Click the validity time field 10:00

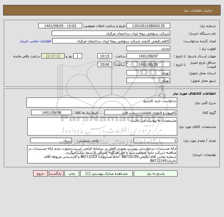(x=104, y=64)
